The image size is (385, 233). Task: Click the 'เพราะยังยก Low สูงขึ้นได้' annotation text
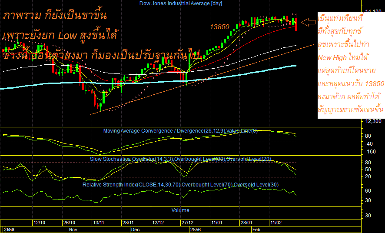point(60,35)
